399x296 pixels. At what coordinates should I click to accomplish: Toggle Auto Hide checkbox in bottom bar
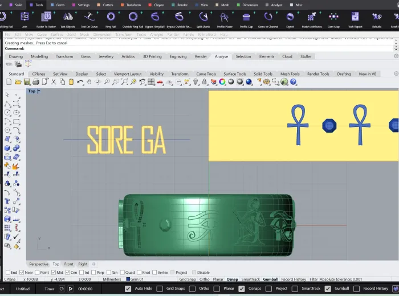[128, 289]
